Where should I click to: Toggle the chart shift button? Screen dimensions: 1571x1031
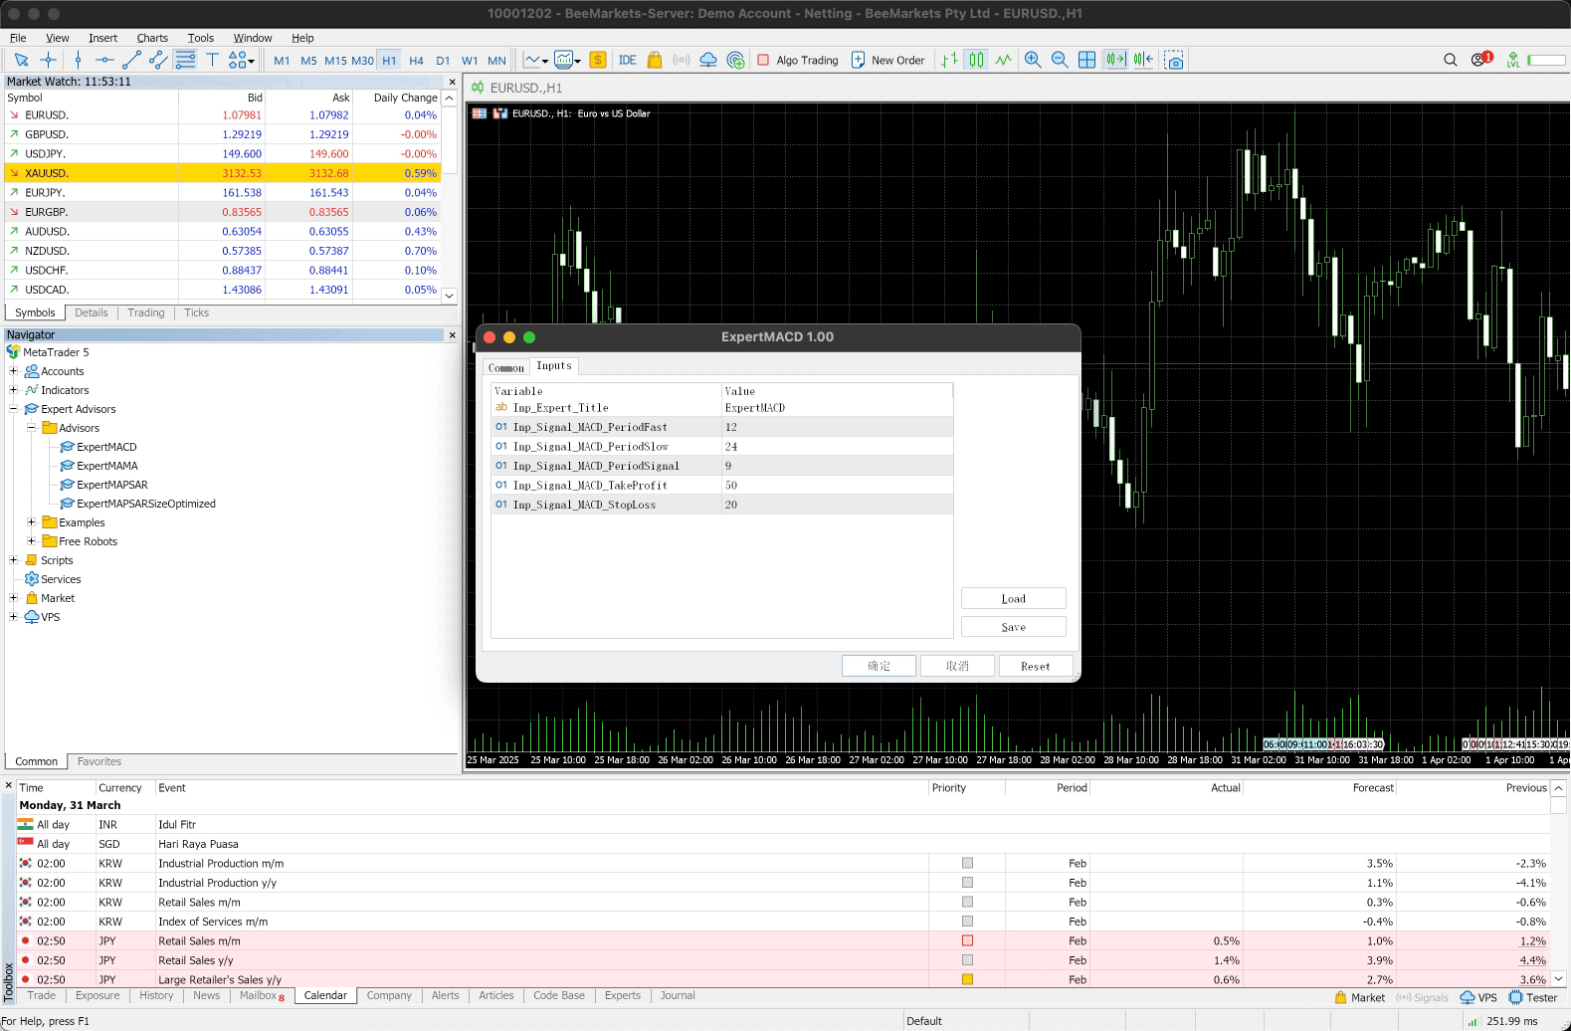pyautogui.click(x=1143, y=60)
